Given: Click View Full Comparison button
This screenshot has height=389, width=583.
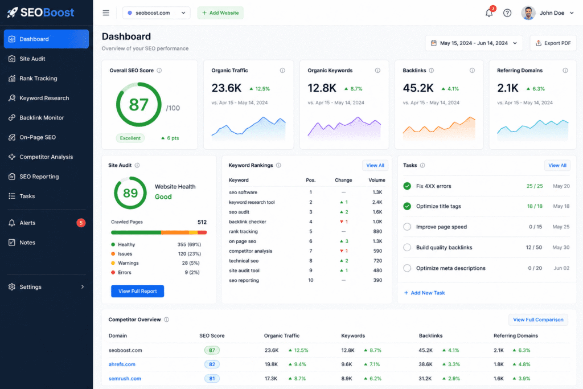Looking at the screenshot, I should point(539,320).
